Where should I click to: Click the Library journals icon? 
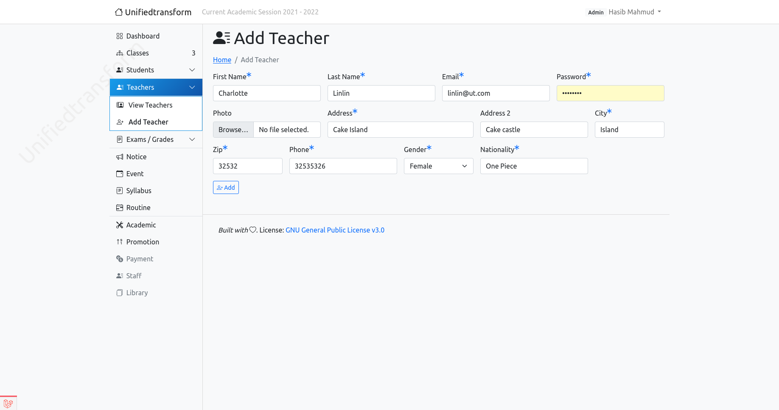point(120,293)
